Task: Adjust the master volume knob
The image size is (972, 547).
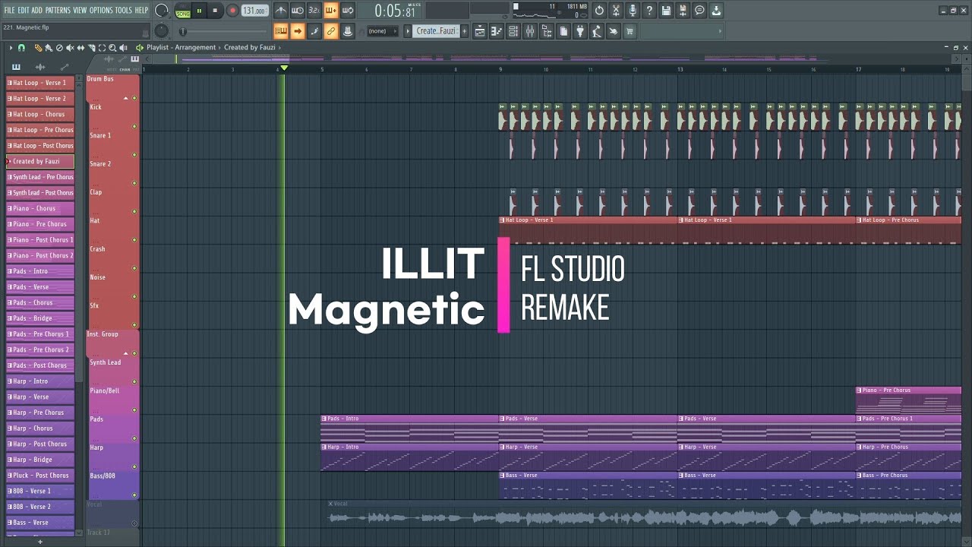Action: (162, 11)
